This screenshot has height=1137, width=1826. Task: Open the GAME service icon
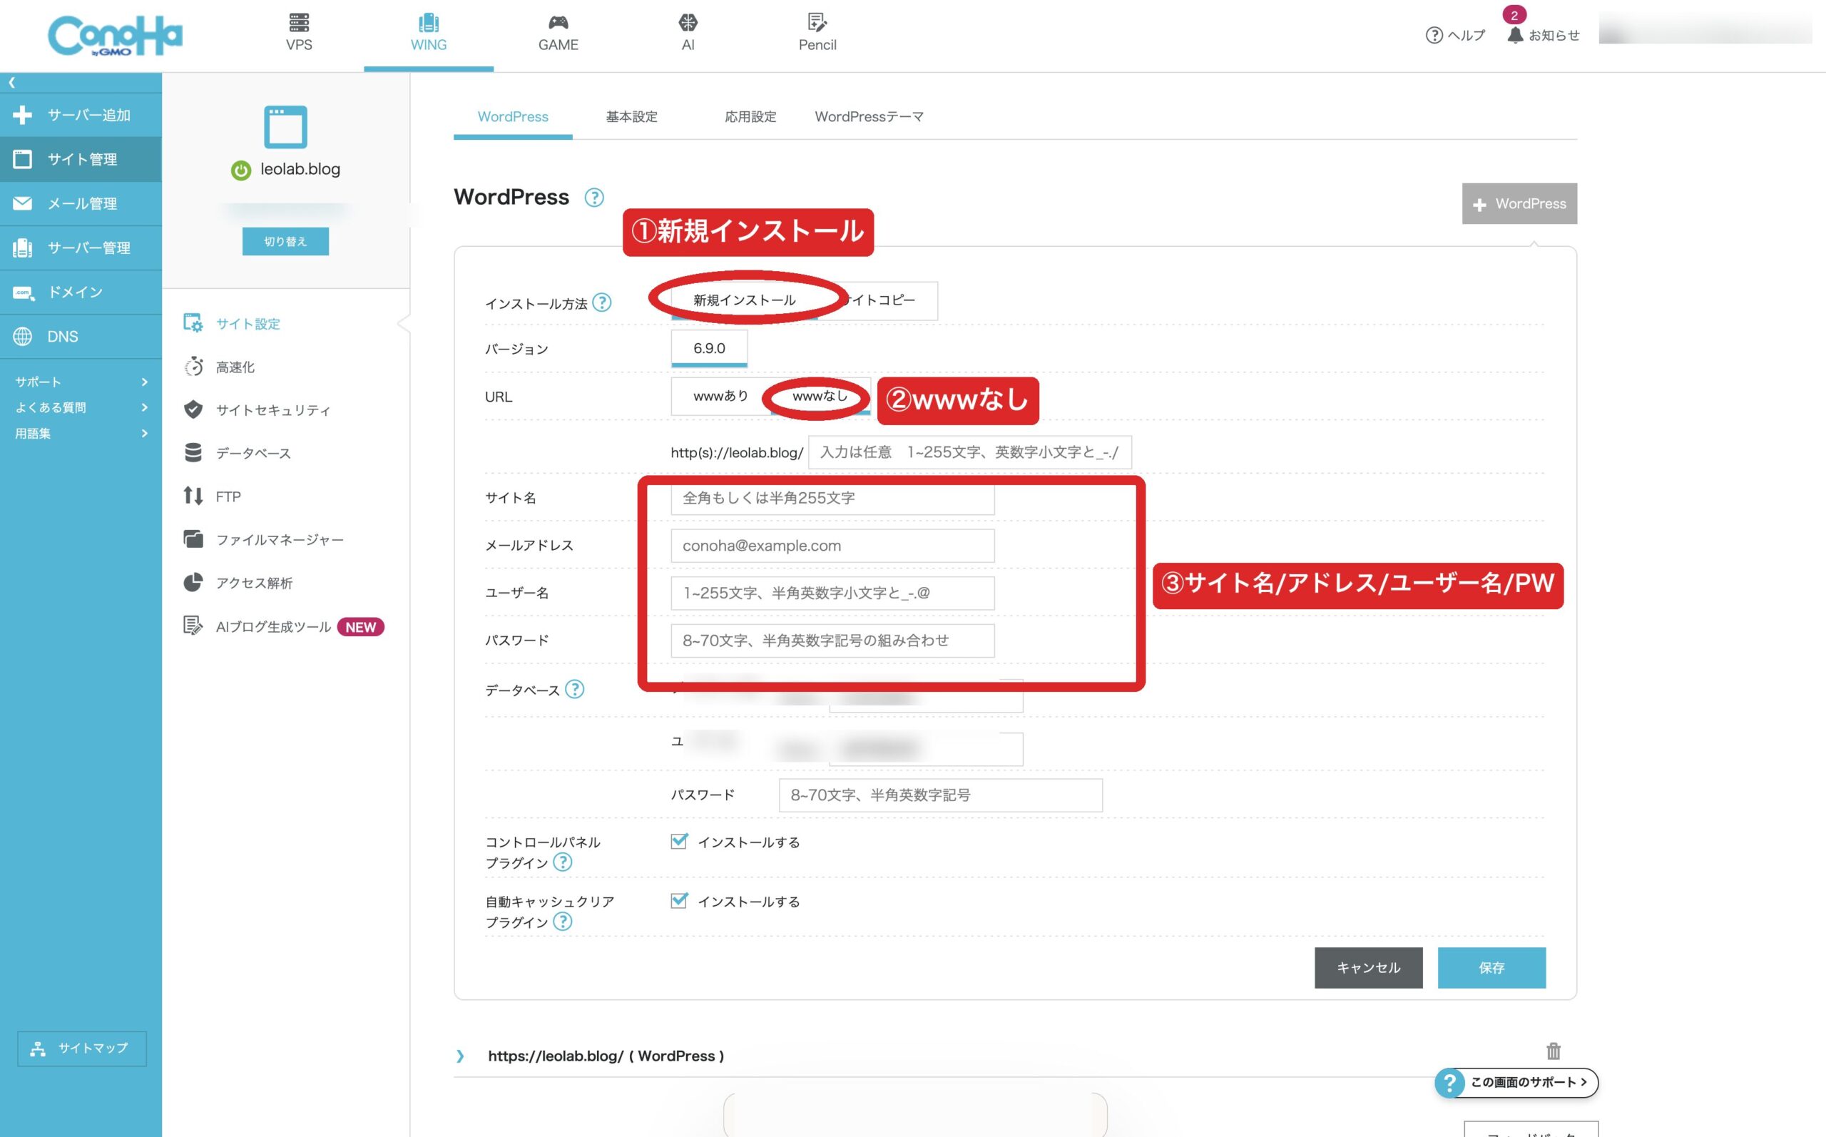[x=558, y=32]
